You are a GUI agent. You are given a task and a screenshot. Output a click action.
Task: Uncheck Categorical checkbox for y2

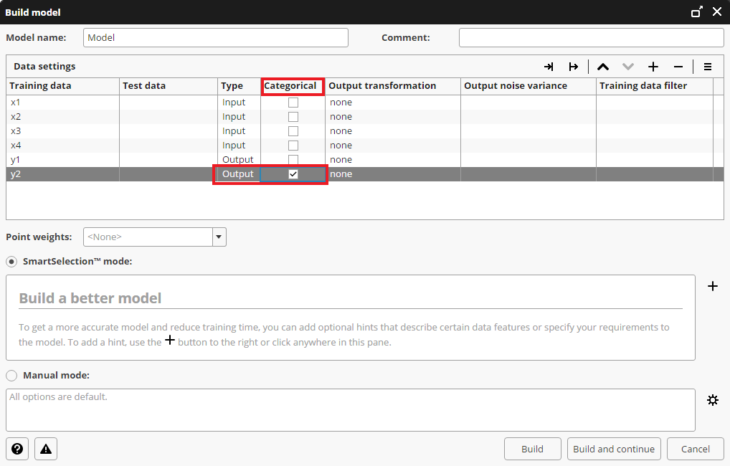pyautogui.click(x=293, y=174)
